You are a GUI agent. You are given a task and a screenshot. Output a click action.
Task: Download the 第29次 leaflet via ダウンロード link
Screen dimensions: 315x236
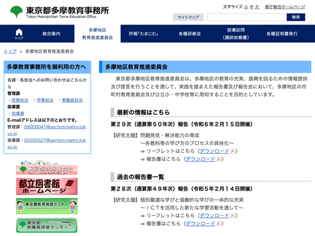click(x=214, y=151)
